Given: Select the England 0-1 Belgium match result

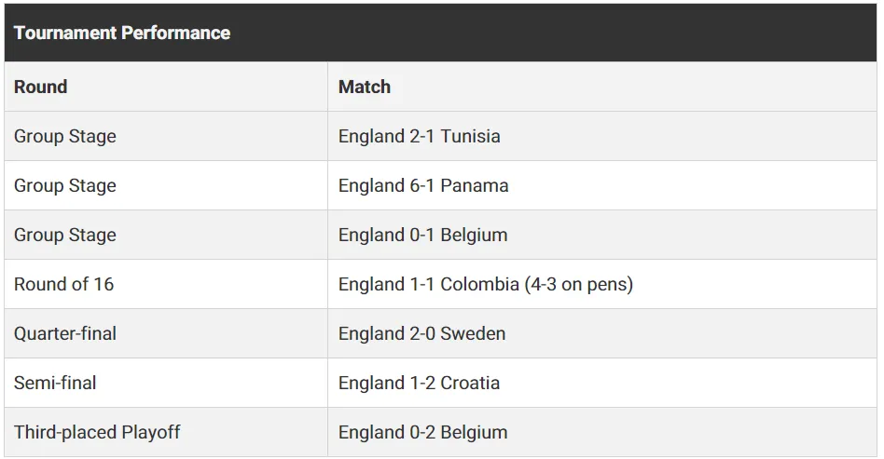Looking at the screenshot, I should (422, 235).
